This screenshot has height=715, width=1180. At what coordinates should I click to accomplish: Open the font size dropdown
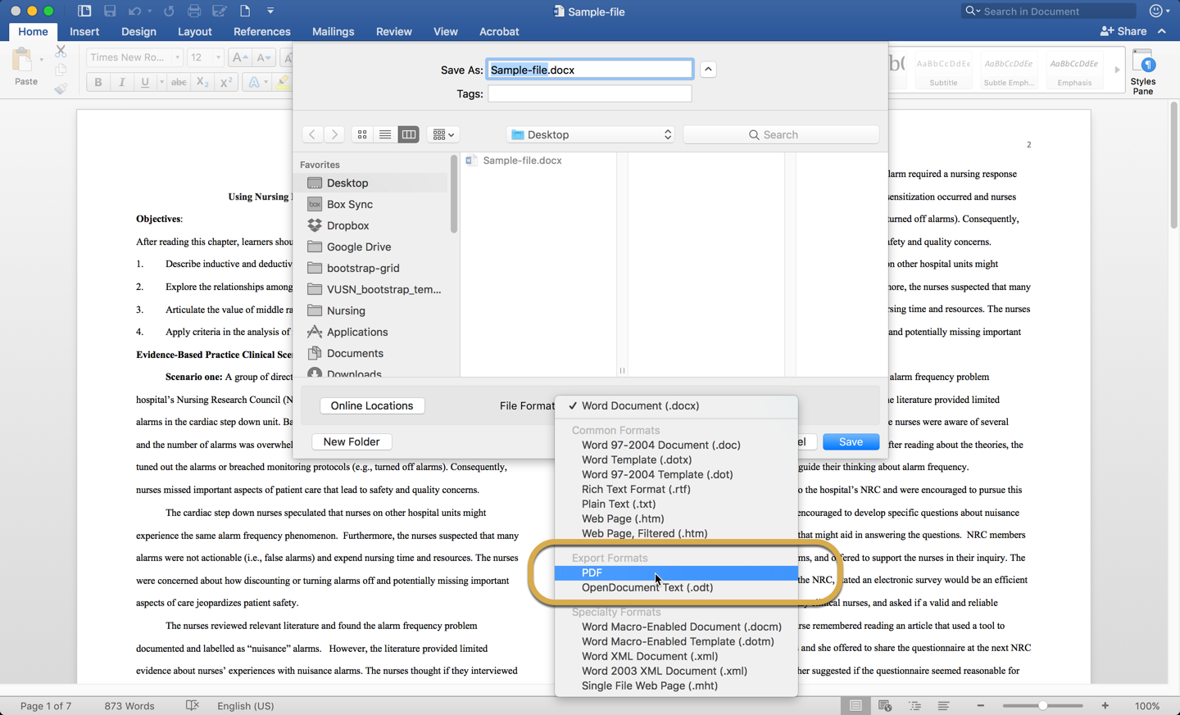point(217,57)
